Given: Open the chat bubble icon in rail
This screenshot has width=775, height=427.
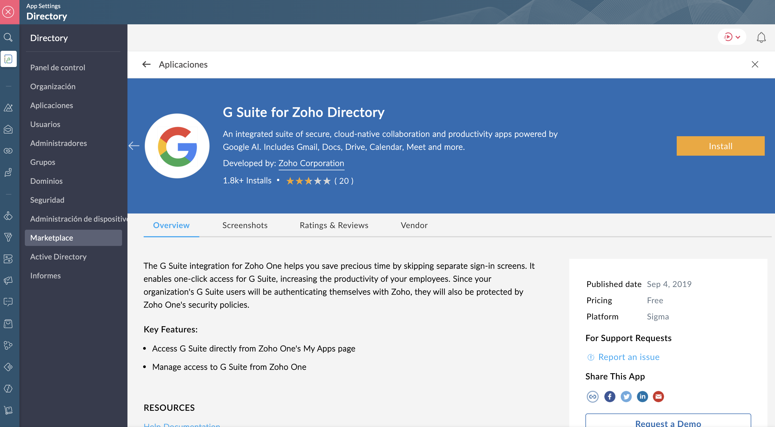Looking at the screenshot, I should click(8, 302).
